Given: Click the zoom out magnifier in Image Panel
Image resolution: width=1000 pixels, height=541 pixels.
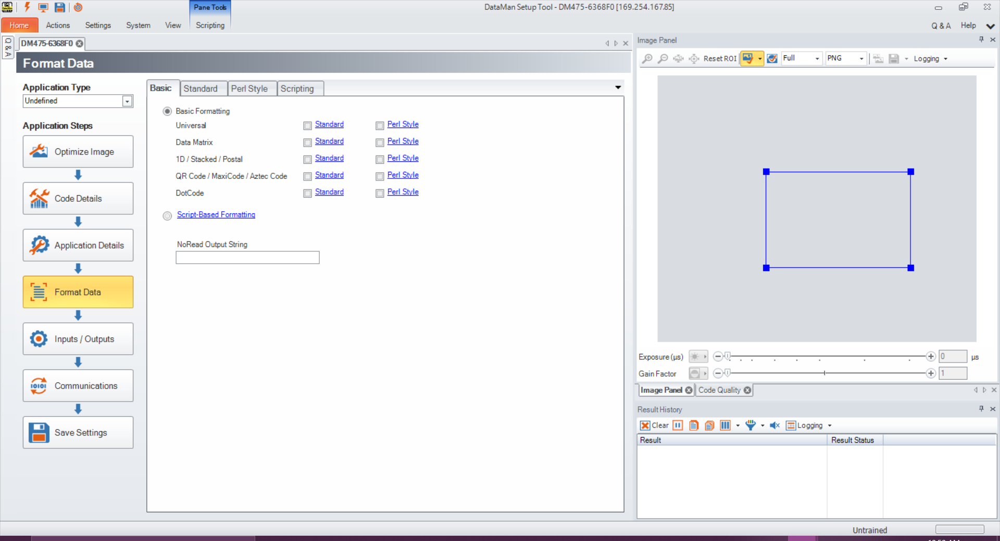Looking at the screenshot, I should (x=662, y=59).
